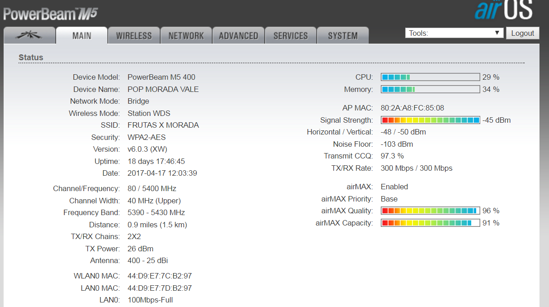Open the Ubiquiti logo tab
The height and width of the screenshot is (307, 549).
[x=30, y=35]
